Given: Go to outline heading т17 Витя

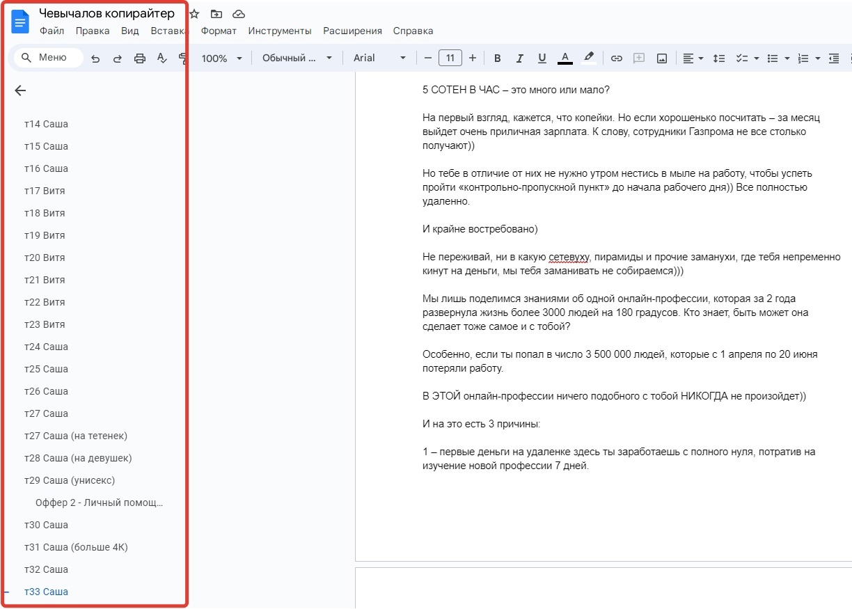Looking at the screenshot, I should 45,191.
